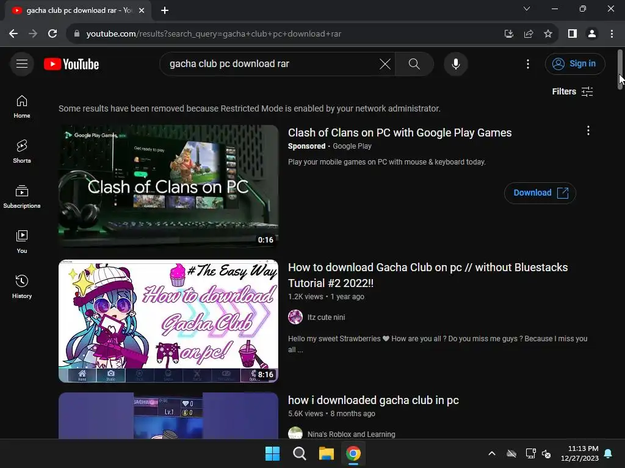
Task: Open History in the sidebar
Action: pyautogui.click(x=22, y=286)
